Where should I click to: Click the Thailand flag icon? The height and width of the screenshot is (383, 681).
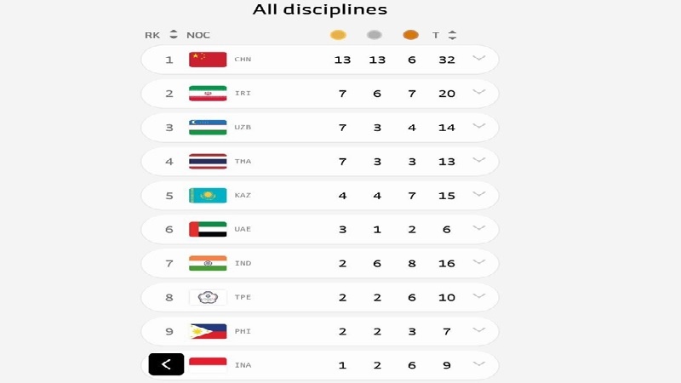click(208, 162)
